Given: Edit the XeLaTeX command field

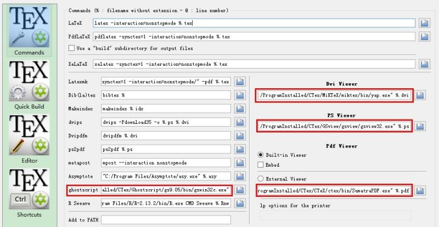Looking at the screenshot, I should 254,64.
